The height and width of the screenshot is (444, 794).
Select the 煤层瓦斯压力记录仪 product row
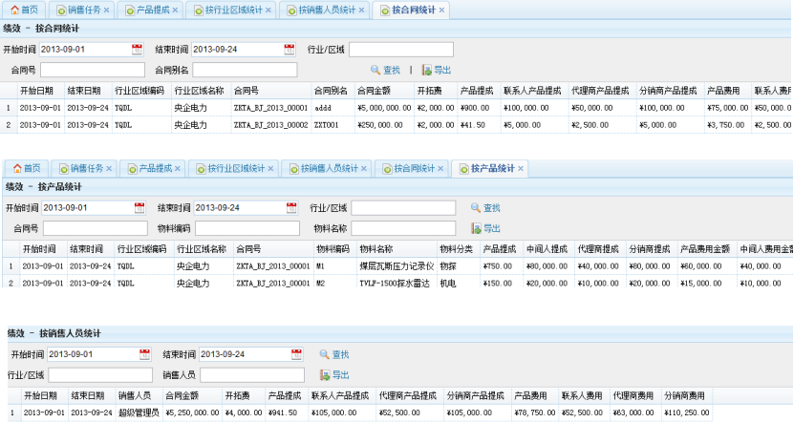[396, 266]
